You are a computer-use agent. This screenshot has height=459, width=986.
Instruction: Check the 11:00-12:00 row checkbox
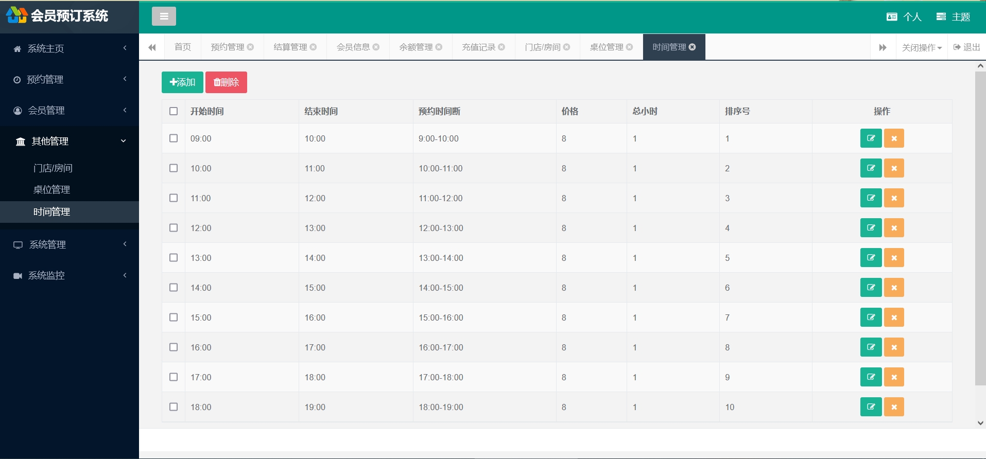[x=174, y=198]
